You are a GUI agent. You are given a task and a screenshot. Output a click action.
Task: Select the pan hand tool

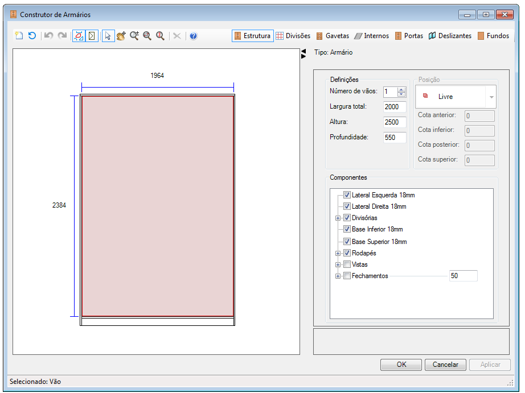tap(121, 36)
